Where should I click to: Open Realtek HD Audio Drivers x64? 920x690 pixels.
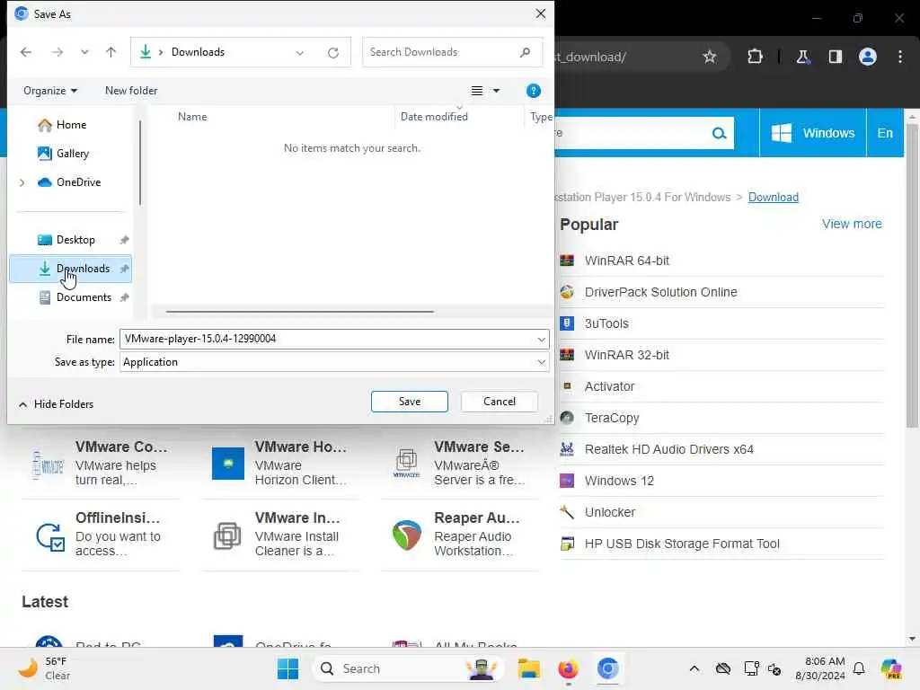click(668, 449)
